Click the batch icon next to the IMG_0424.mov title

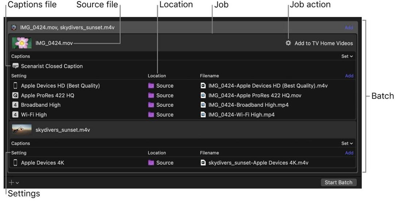tap(14, 27)
